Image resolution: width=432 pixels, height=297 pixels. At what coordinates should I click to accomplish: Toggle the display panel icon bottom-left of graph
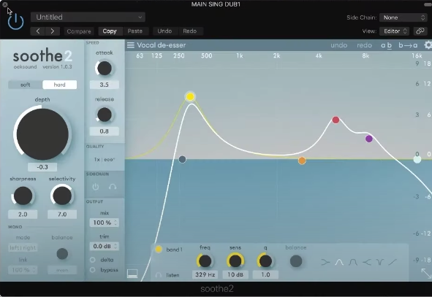(x=132, y=274)
